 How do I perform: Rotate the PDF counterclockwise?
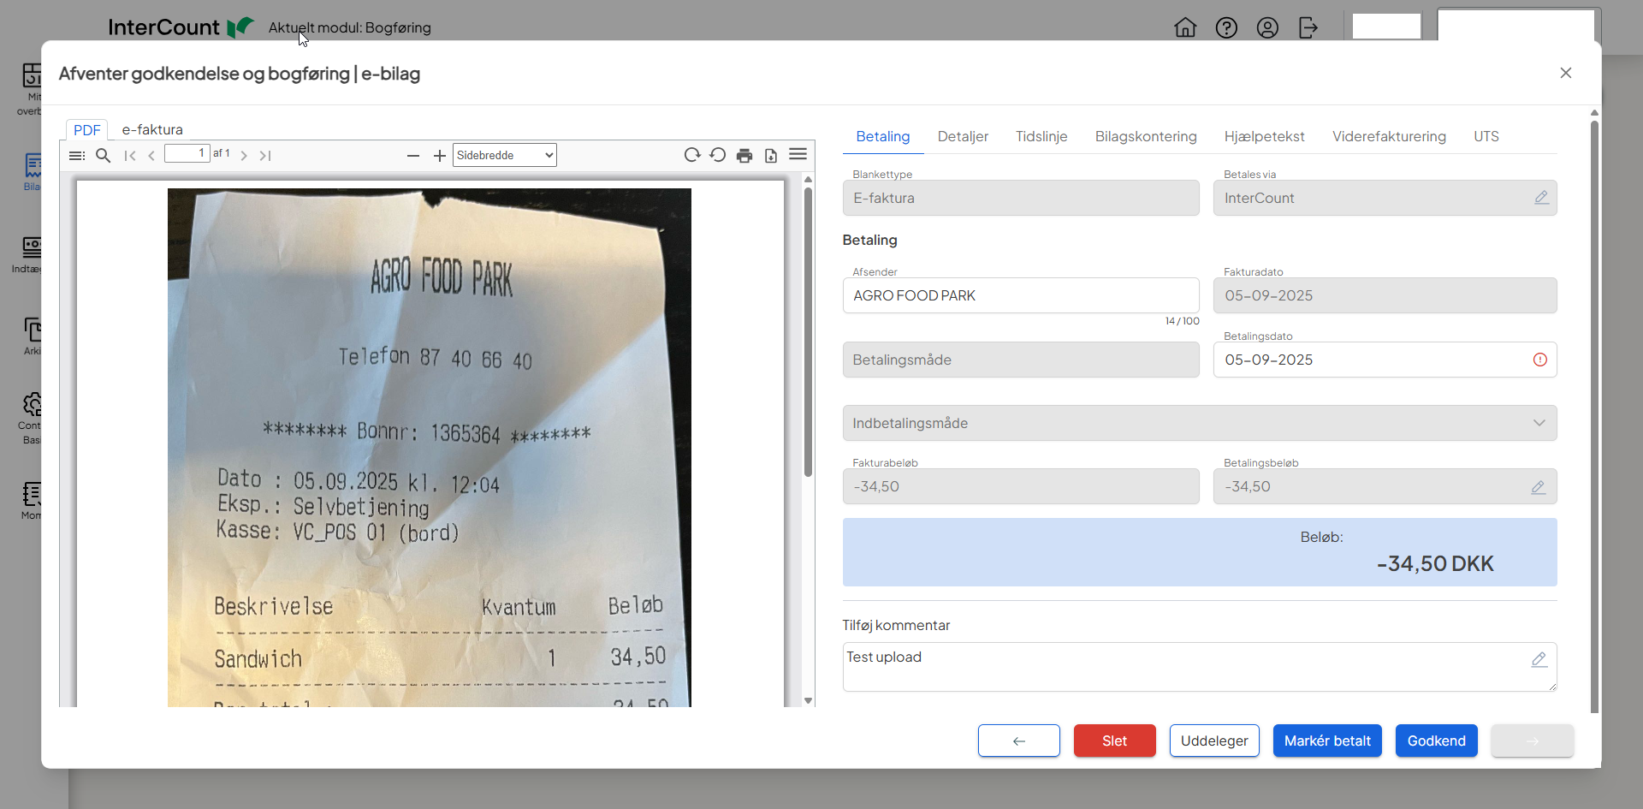click(x=718, y=155)
